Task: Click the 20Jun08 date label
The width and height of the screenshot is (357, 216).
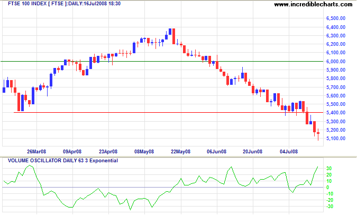Action: click(252, 152)
